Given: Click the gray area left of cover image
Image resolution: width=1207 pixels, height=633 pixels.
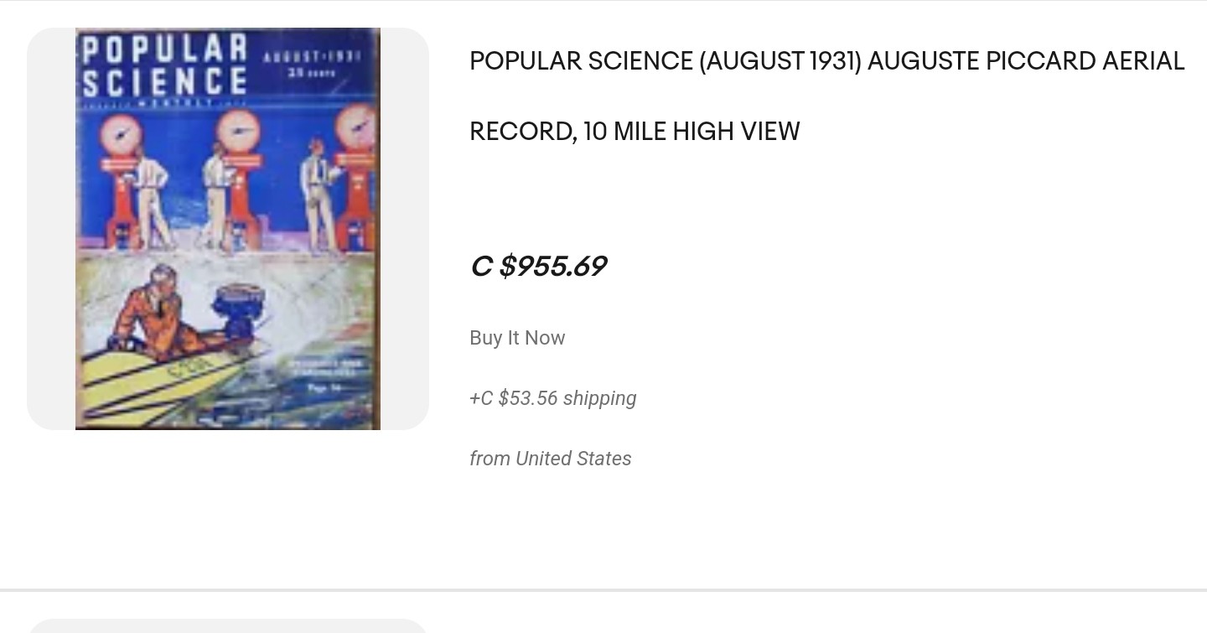Looking at the screenshot, I should pos(51,229).
